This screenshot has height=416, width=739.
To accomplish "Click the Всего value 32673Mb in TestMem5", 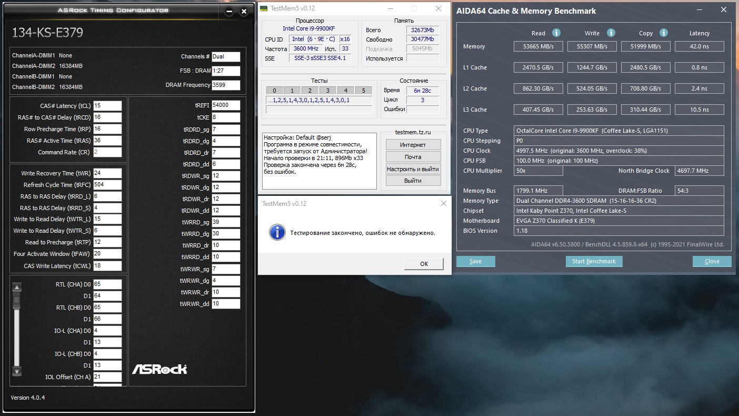I will [x=423, y=30].
